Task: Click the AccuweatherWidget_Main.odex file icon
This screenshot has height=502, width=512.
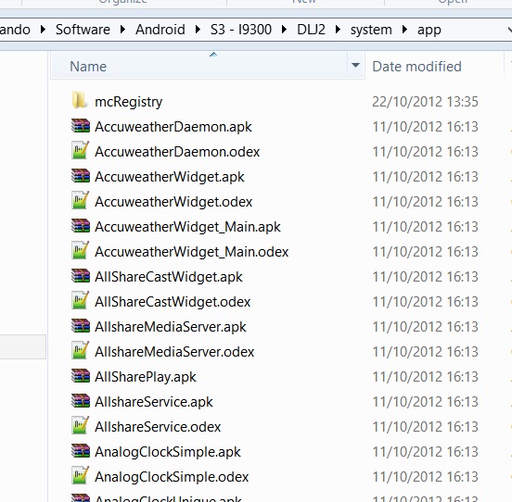Action: tap(80, 250)
